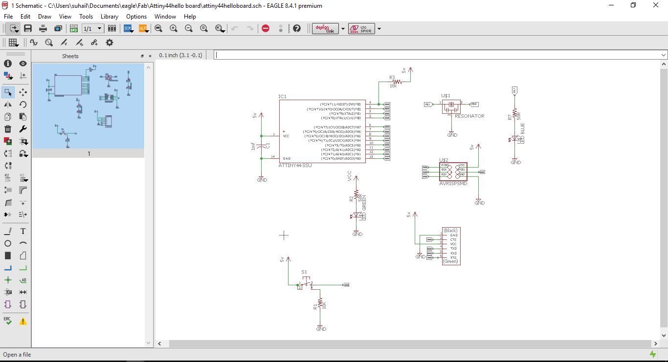Open the CAM processor icon
Screen dimensions: 668x362
58,28
